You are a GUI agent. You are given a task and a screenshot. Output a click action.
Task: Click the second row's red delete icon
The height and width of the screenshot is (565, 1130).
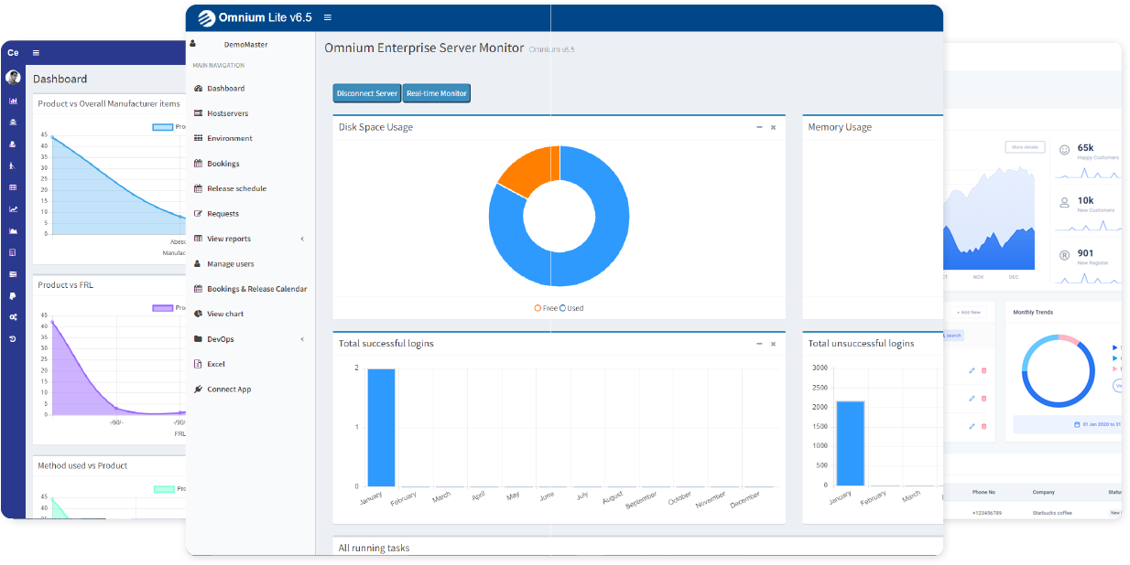[x=984, y=399]
